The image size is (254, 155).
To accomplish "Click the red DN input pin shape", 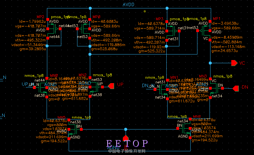I will point(236,88).
